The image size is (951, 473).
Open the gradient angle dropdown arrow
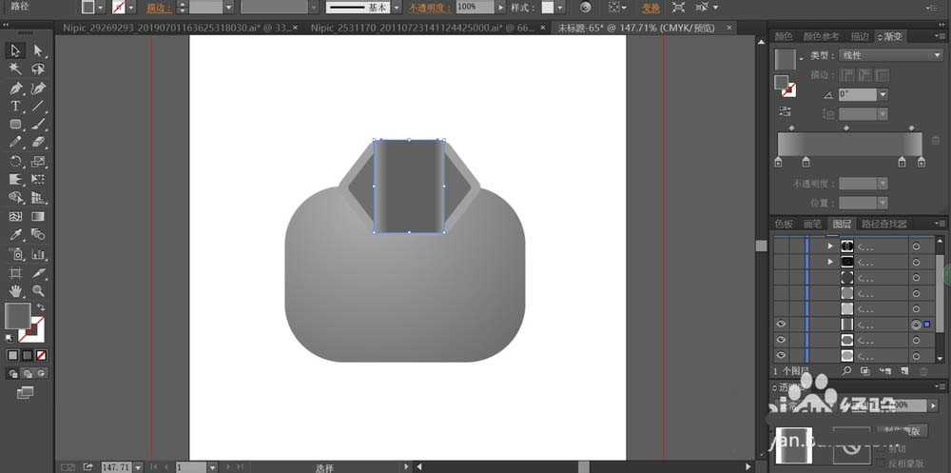[883, 94]
